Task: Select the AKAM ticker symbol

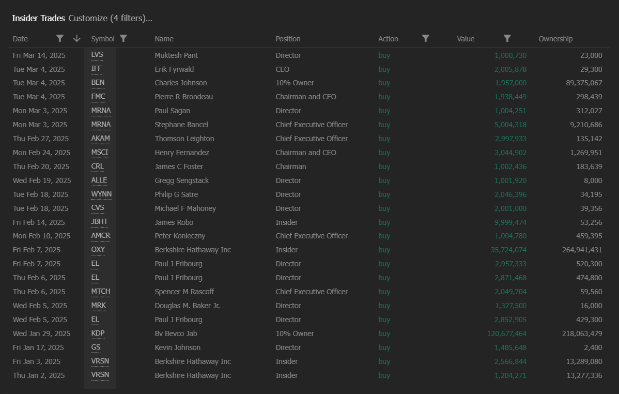Action: coord(100,138)
